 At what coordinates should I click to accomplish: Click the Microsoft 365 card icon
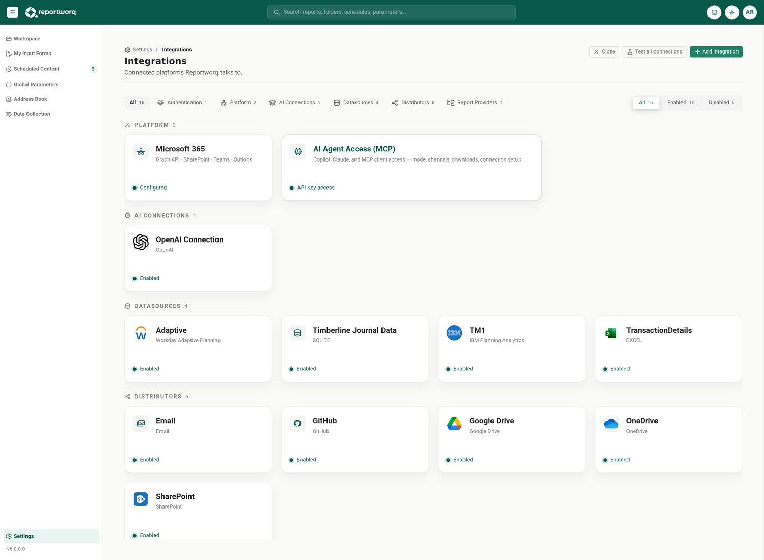tap(141, 152)
